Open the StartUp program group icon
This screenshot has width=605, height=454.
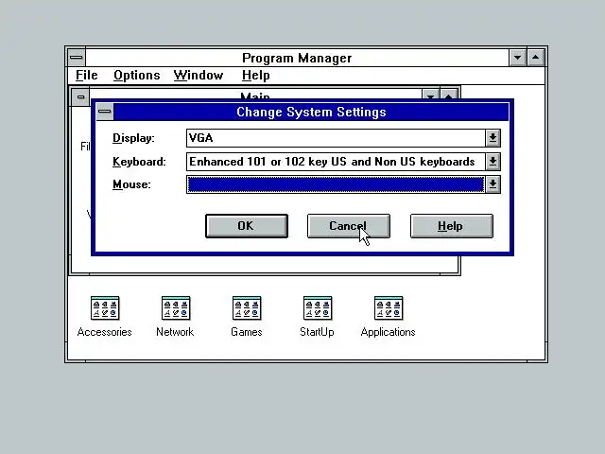318,308
